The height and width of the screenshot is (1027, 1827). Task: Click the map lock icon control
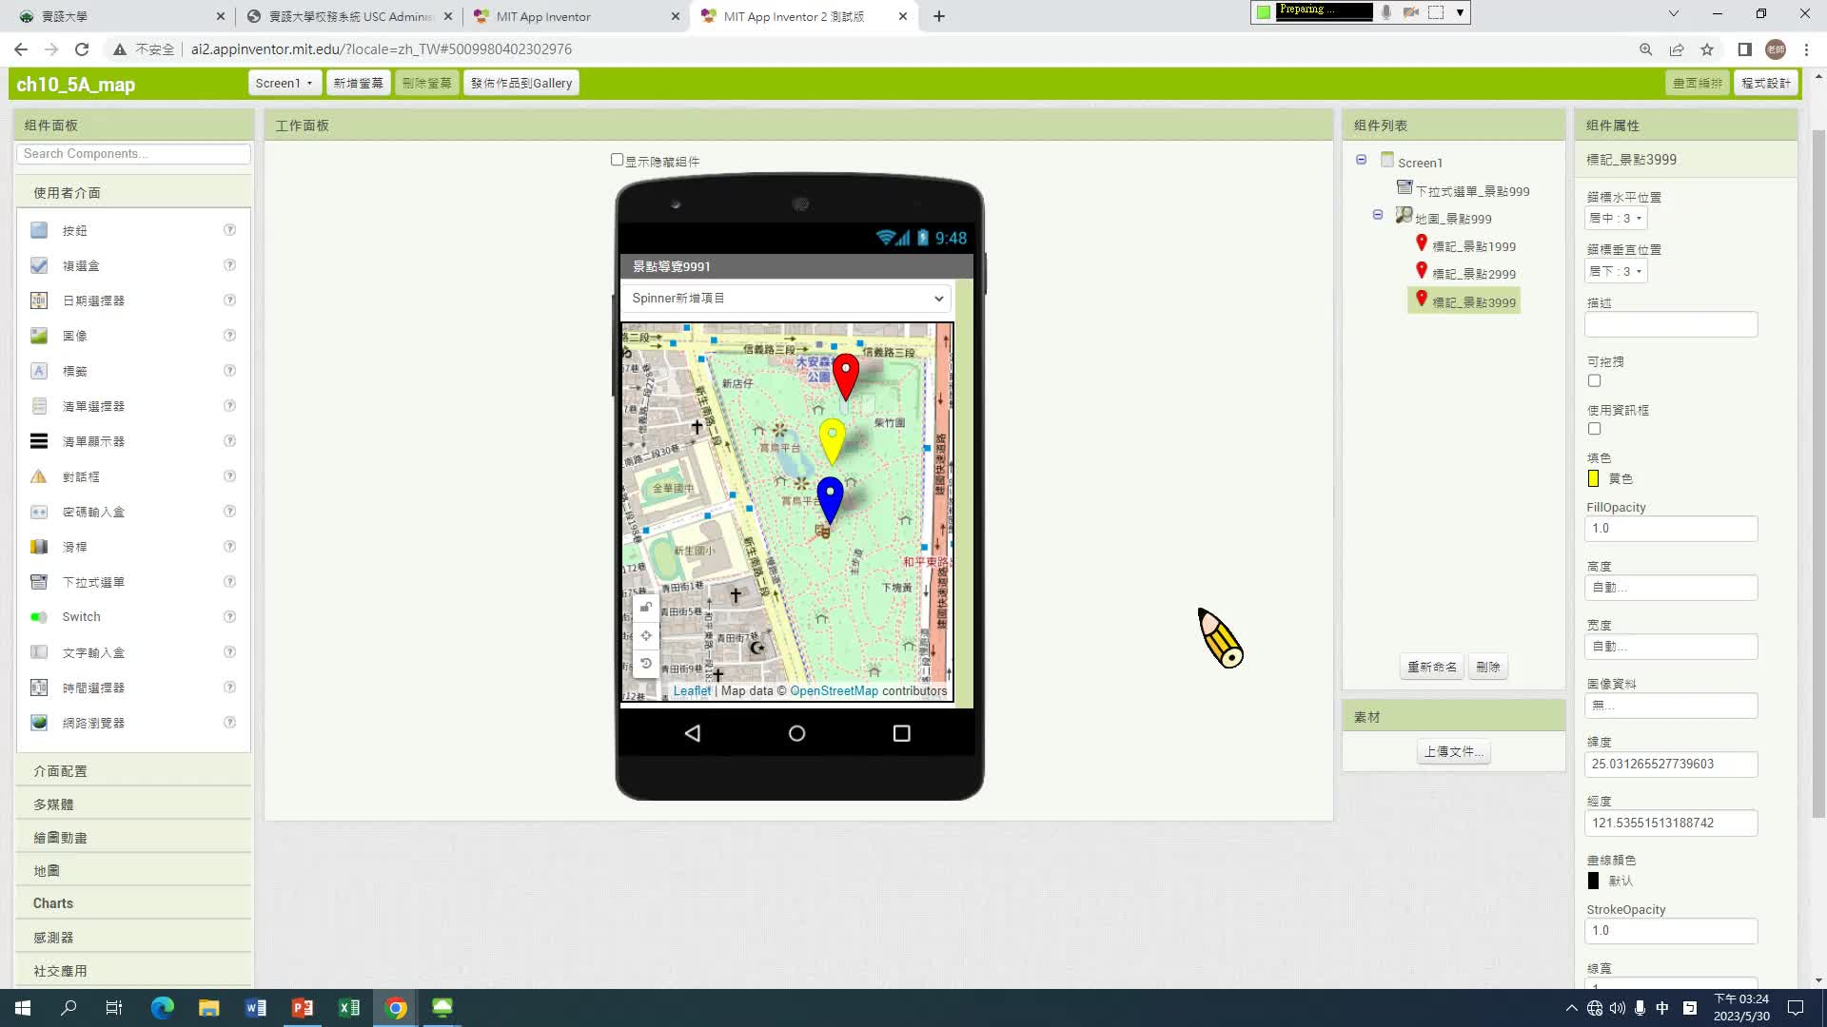(646, 608)
